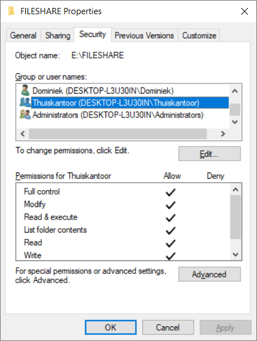257x341 pixels.
Task: Click the folder icon in title bar
Action: (11, 11)
